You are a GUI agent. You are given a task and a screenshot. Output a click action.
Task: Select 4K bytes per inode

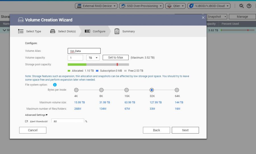click(76, 90)
